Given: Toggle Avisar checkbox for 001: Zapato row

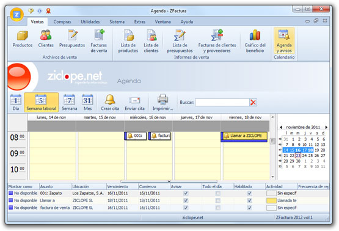Looking at the screenshot, I should 186,193.
